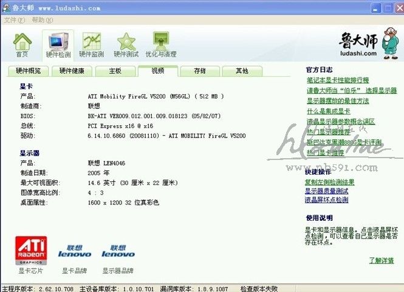Open the 笔记本显卡性能排行榜 link
This screenshot has height=292, width=404.
tap(338, 80)
